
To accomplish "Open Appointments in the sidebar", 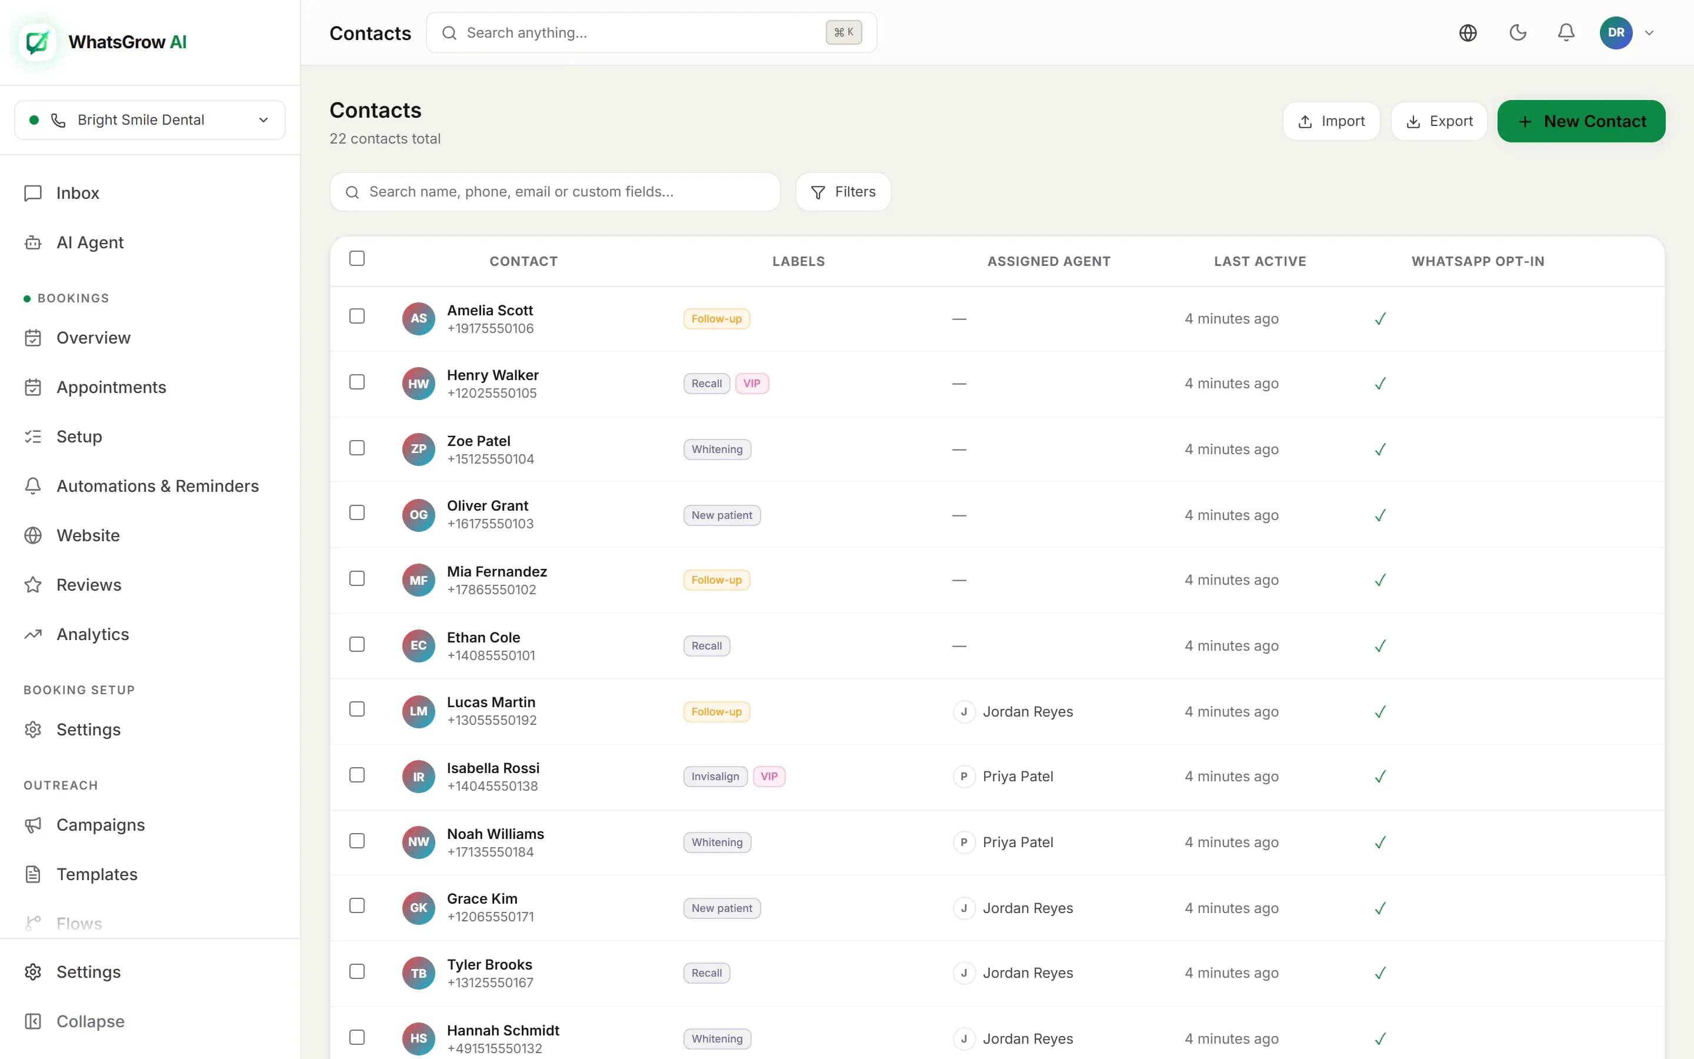I will [x=150, y=387].
